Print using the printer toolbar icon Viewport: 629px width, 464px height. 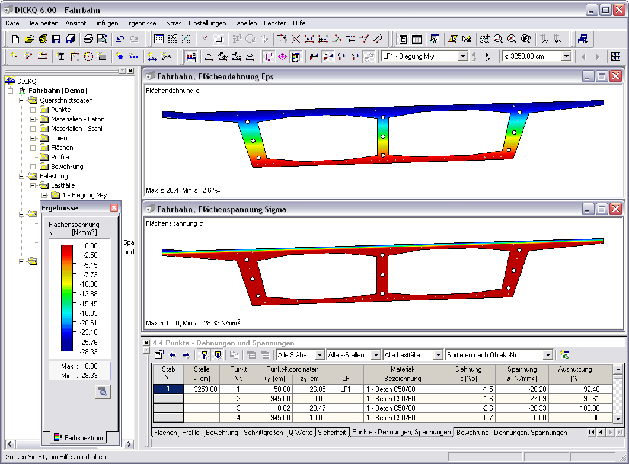click(x=88, y=39)
